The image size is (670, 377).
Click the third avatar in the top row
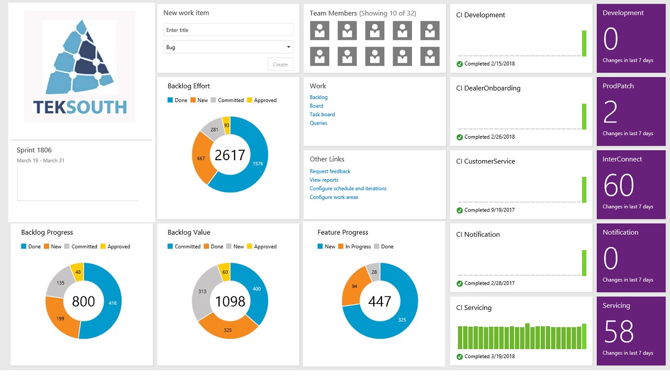point(375,30)
